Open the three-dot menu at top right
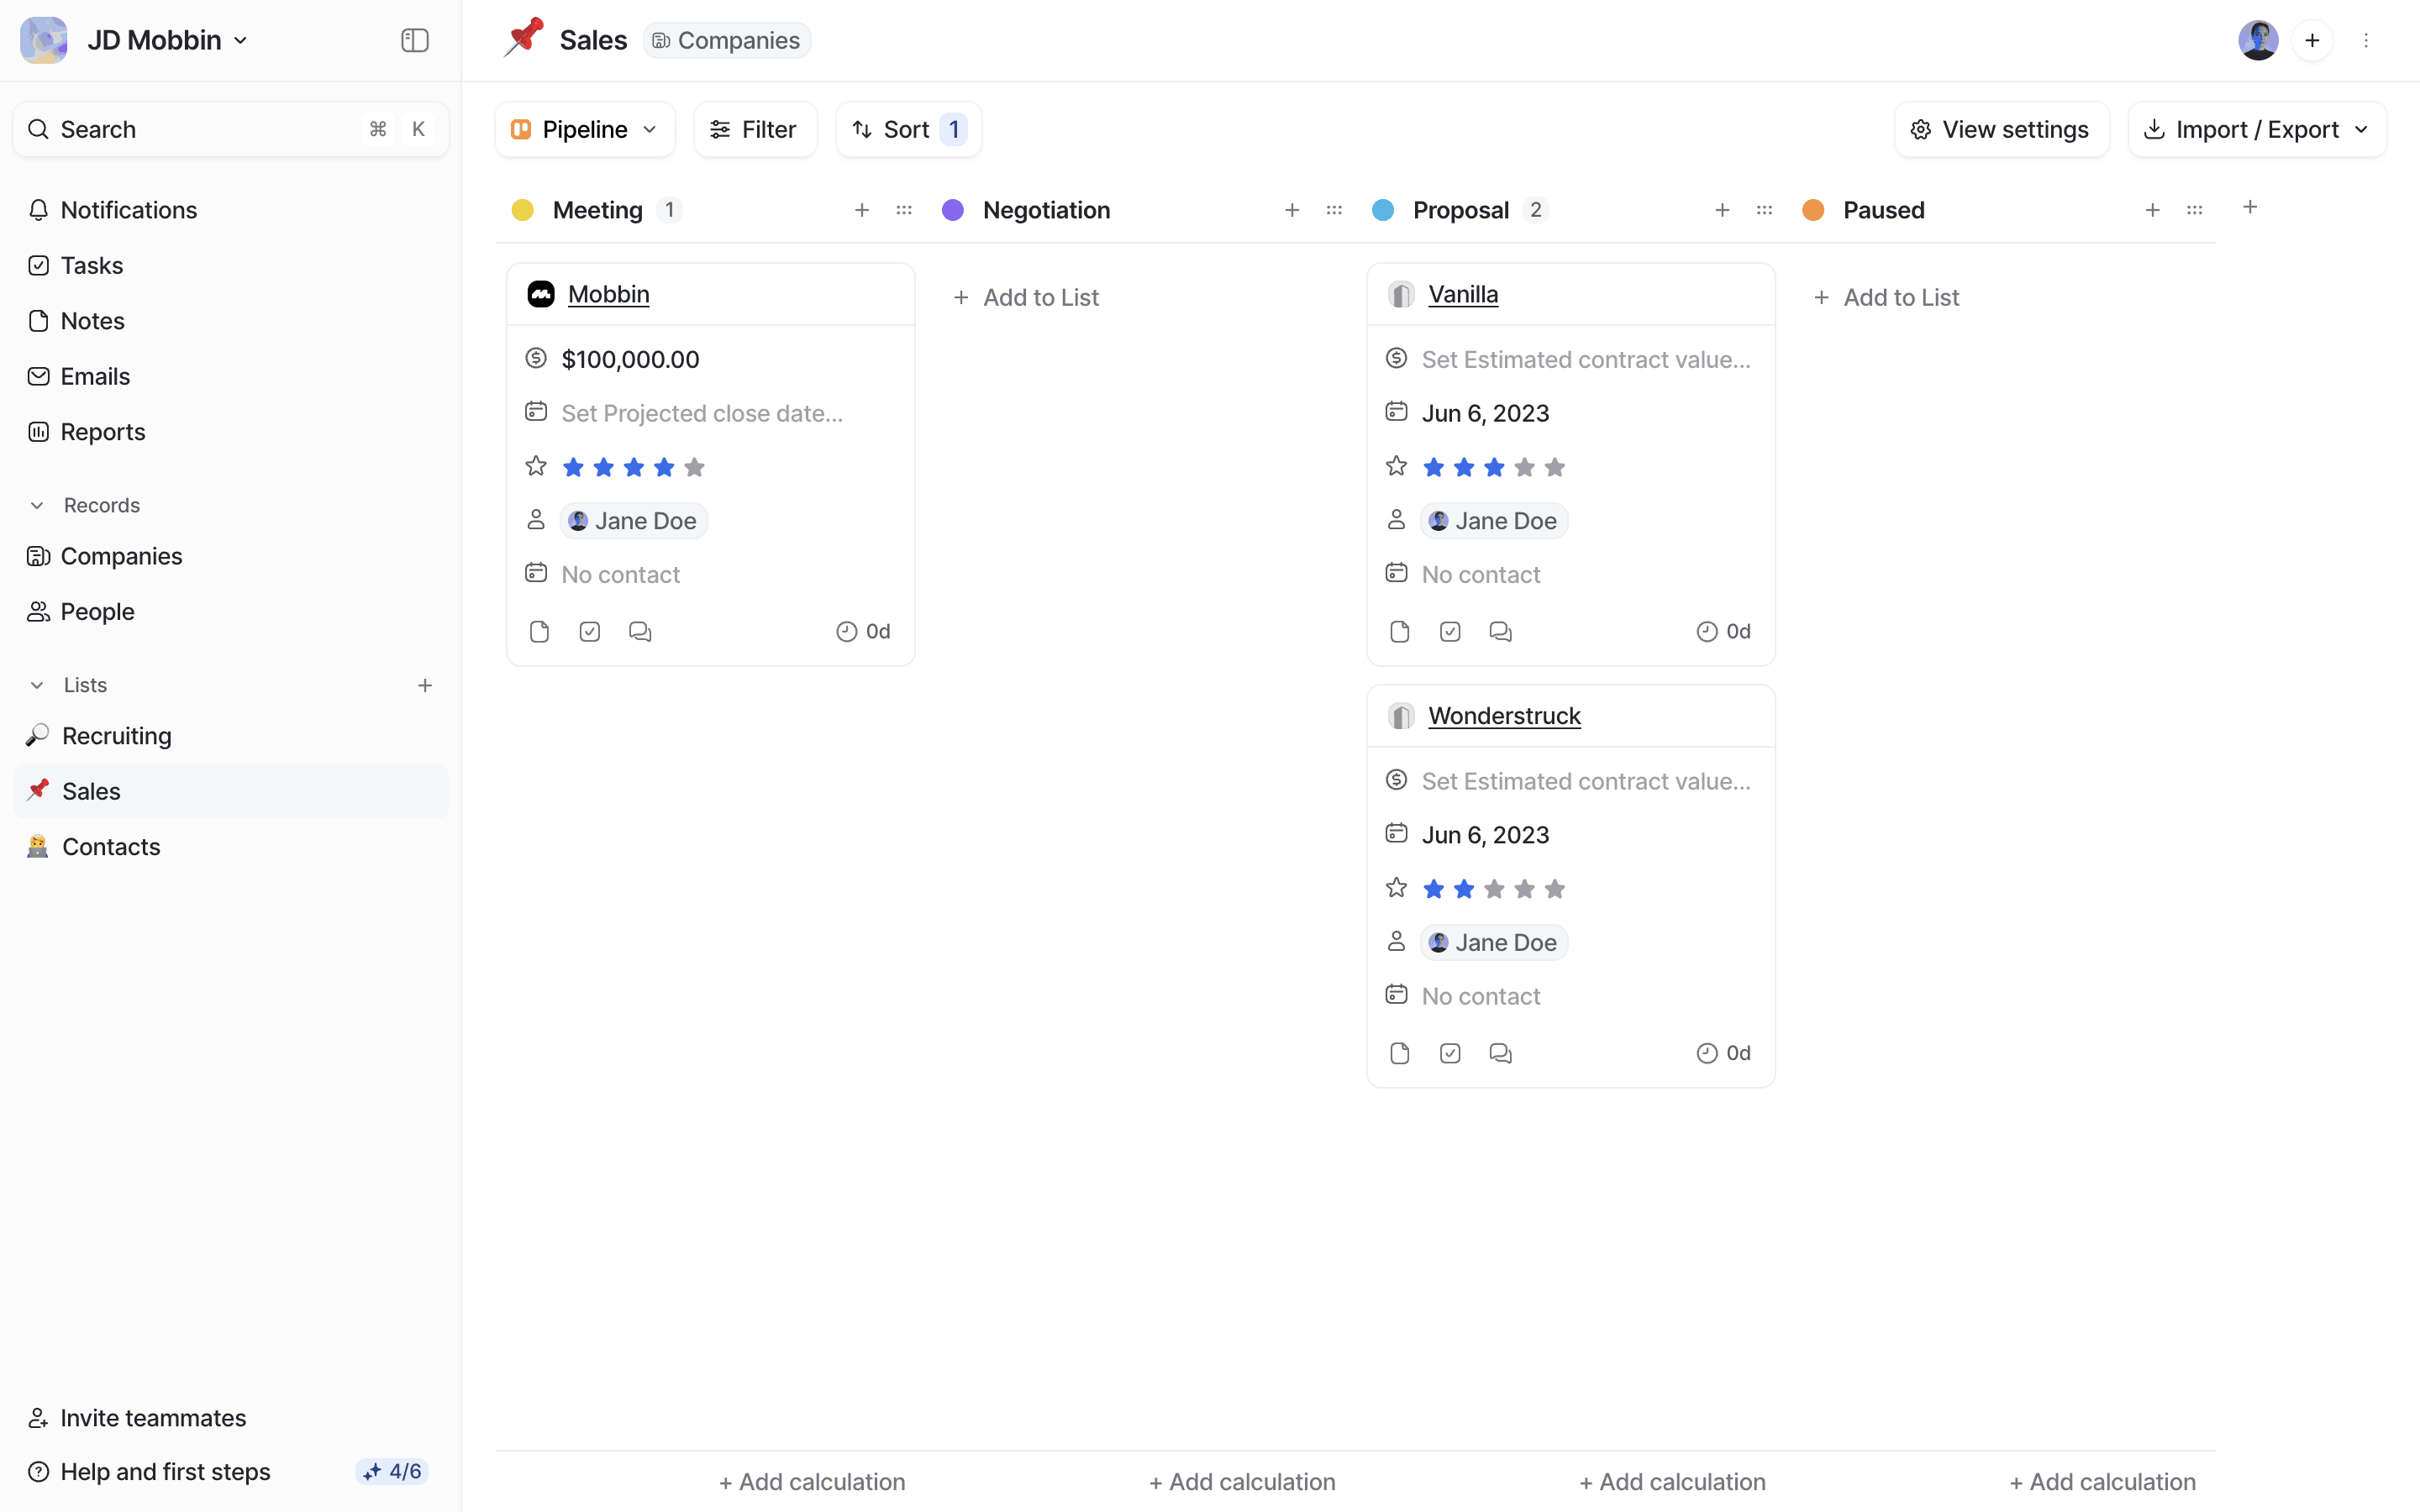This screenshot has height=1512, width=2420. click(x=2365, y=40)
